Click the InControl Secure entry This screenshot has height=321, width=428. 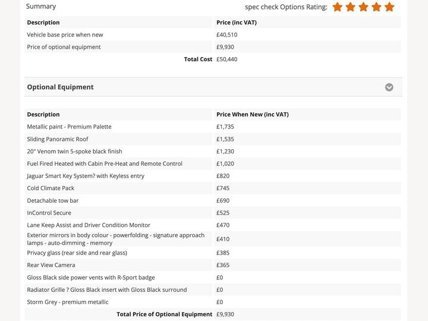(x=49, y=213)
